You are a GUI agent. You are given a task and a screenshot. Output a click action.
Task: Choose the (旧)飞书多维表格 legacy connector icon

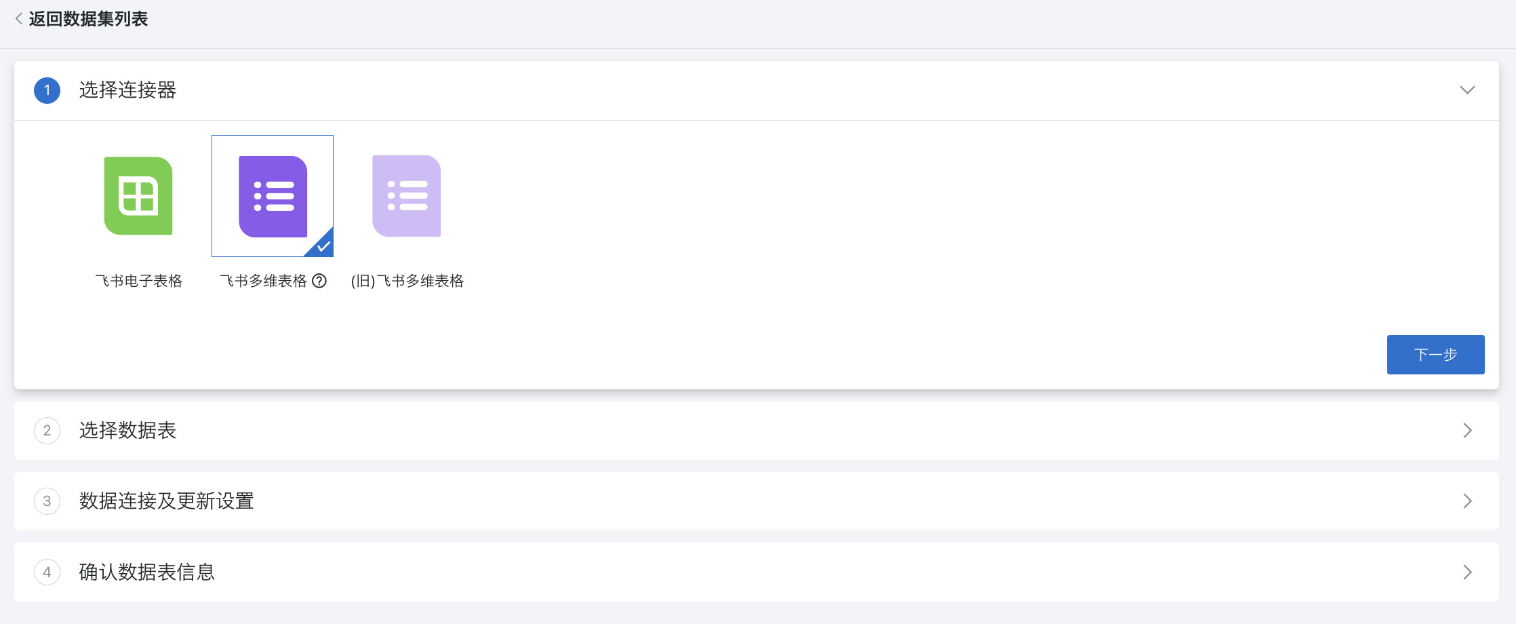point(407,196)
